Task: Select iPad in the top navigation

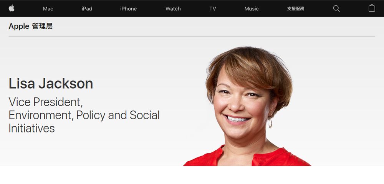Action: tap(87, 8)
